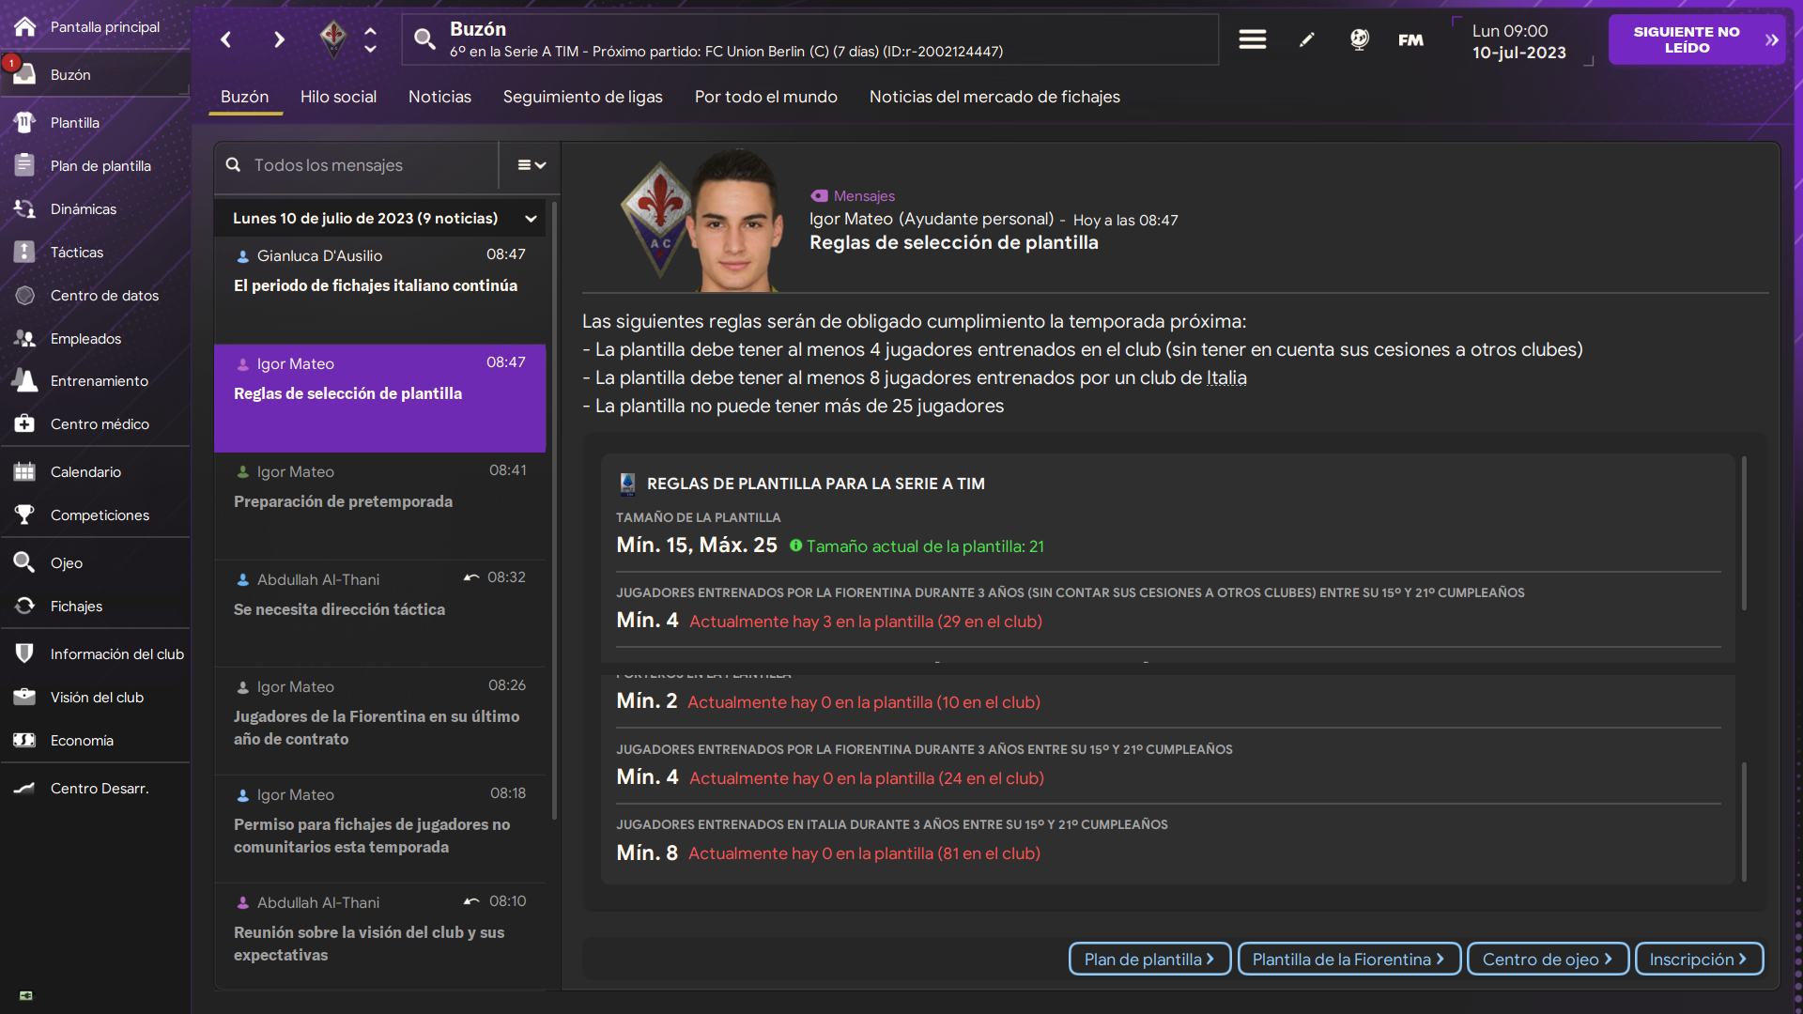Open Seguimiento de ligas tab
Image resolution: width=1803 pixels, height=1014 pixels.
(x=582, y=97)
